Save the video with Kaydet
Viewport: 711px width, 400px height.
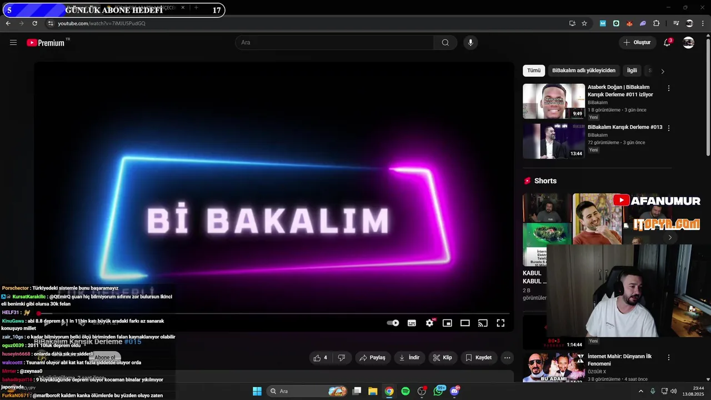[478, 358]
